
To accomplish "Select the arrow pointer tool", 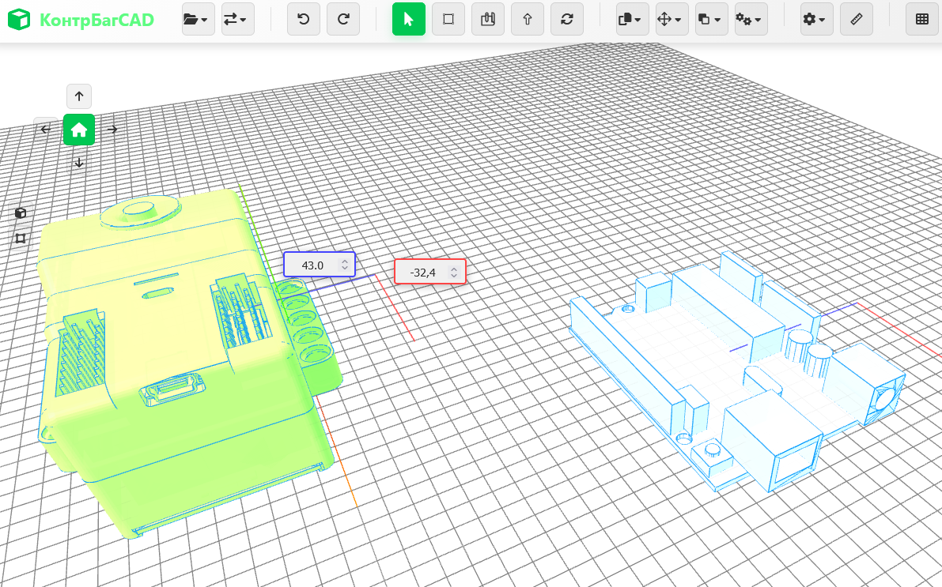I will [409, 20].
